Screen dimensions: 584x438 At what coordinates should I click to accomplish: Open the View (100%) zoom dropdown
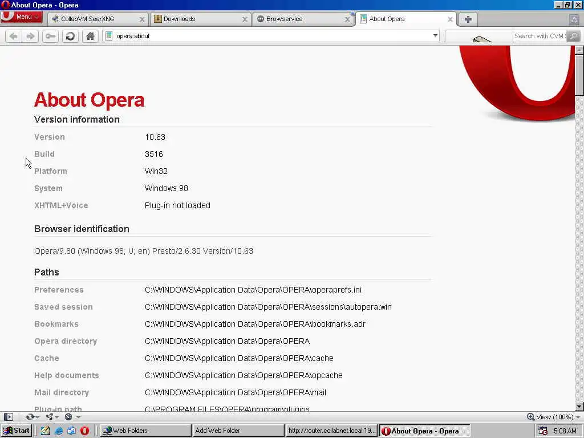pos(558,417)
